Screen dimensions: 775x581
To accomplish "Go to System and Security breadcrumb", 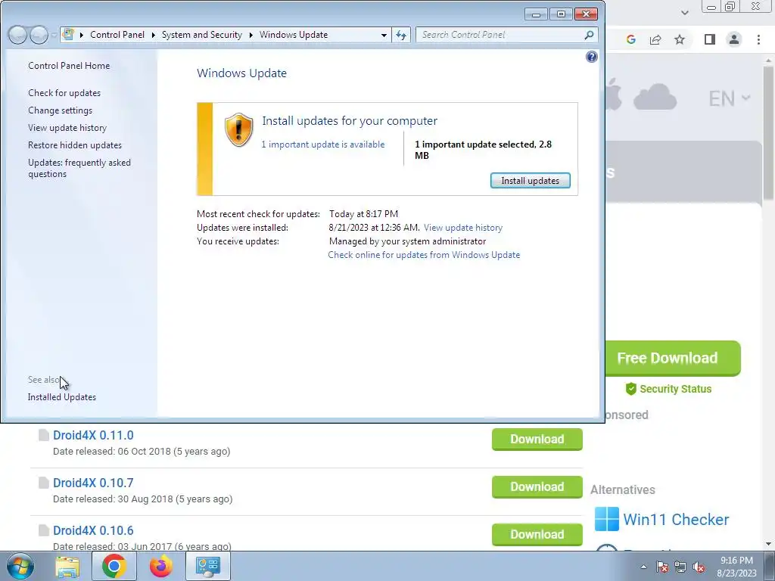I will (x=201, y=35).
